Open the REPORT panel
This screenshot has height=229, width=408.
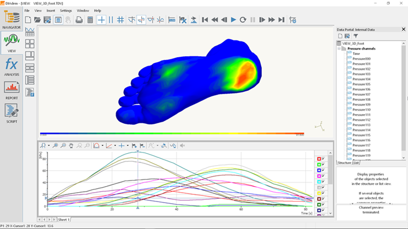pos(11,89)
